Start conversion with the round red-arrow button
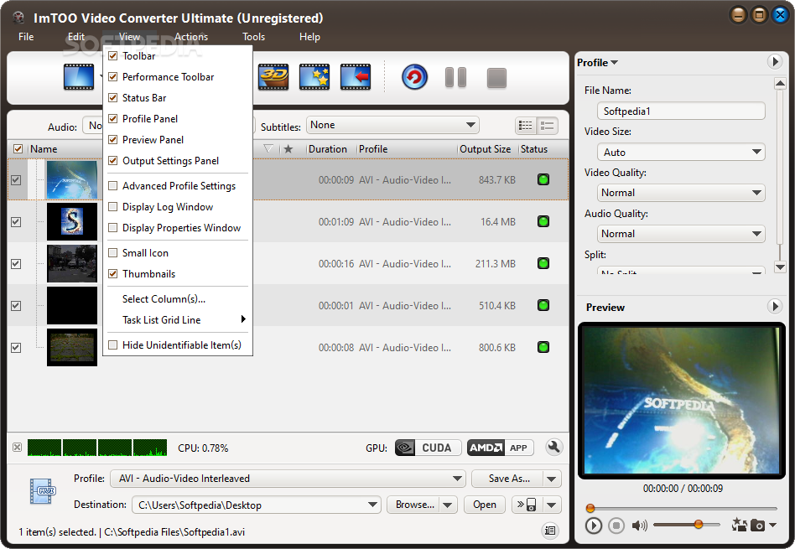Image resolution: width=795 pixels, height=549 pixels. (415, 78)
